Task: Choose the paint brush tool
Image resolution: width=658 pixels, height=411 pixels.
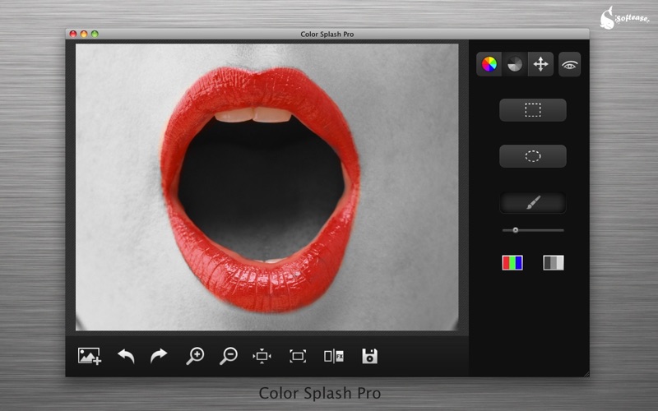Action: pos(533,202)
